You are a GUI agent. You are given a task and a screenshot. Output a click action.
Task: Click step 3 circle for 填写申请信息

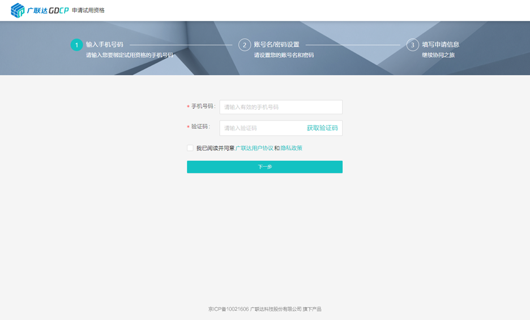(413, 45)
